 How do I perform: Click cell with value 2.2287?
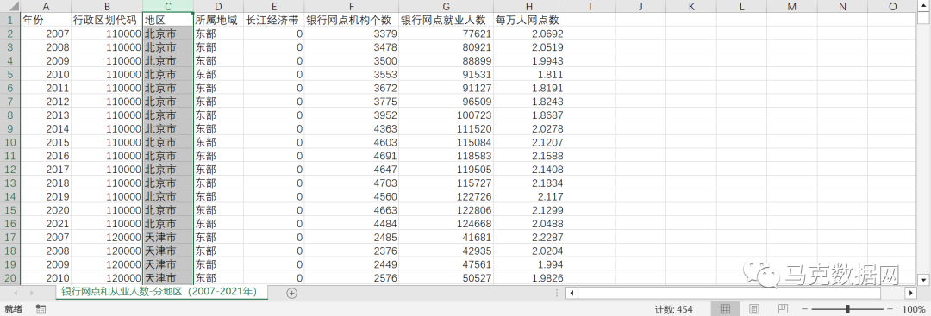pos(529,237)
